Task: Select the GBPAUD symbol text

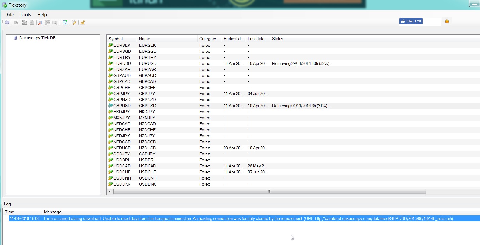Action: (x=122, y=75)
